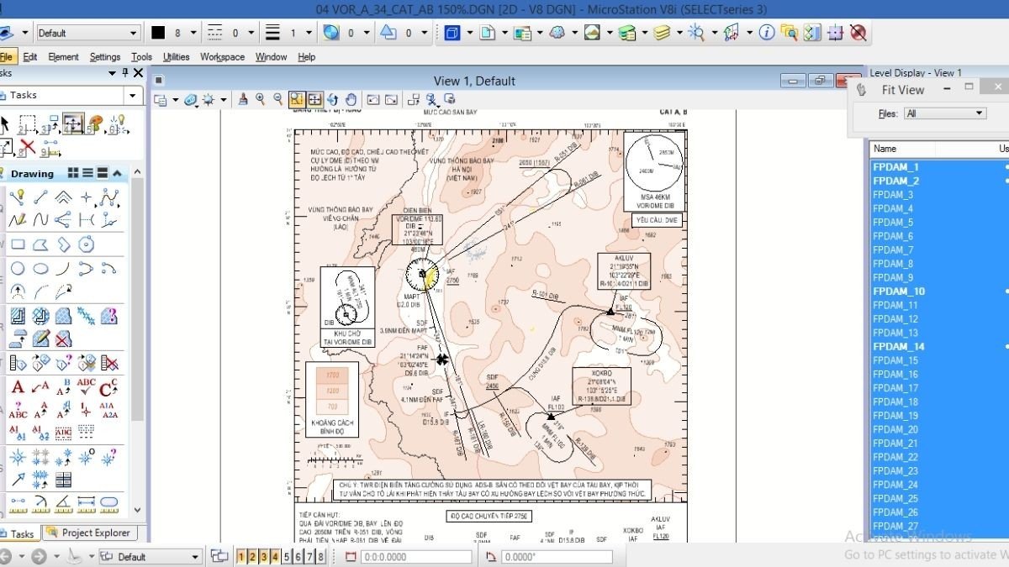Click the X coordinate input field
This screenshot has width=1009, height=567.
click(x=416, y=557)
